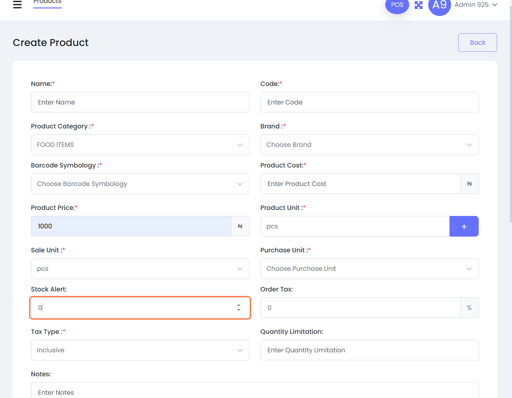The image size is (512, 398).
Task: Click the percent symbol beside Order Tax
Action: click(x=469, y=308)
